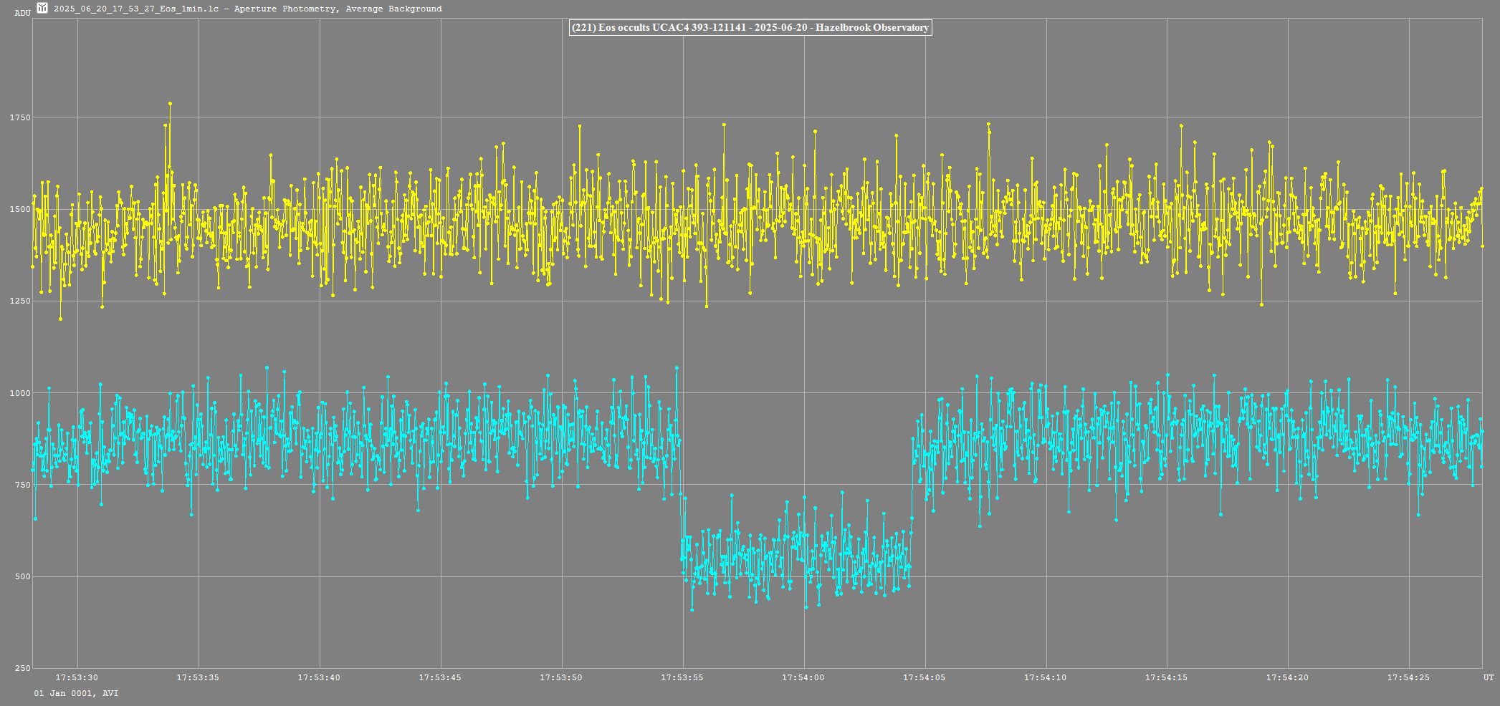
Task: Click the file name title text
Action: (x=247, y=9)
